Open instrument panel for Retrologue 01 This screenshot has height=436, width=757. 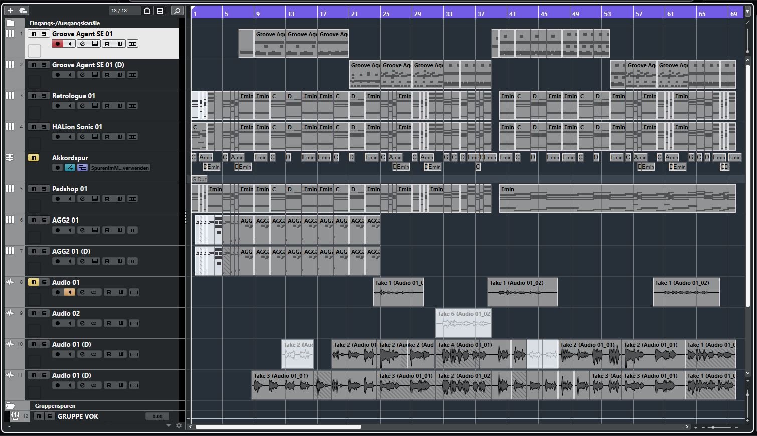point(95,106)
